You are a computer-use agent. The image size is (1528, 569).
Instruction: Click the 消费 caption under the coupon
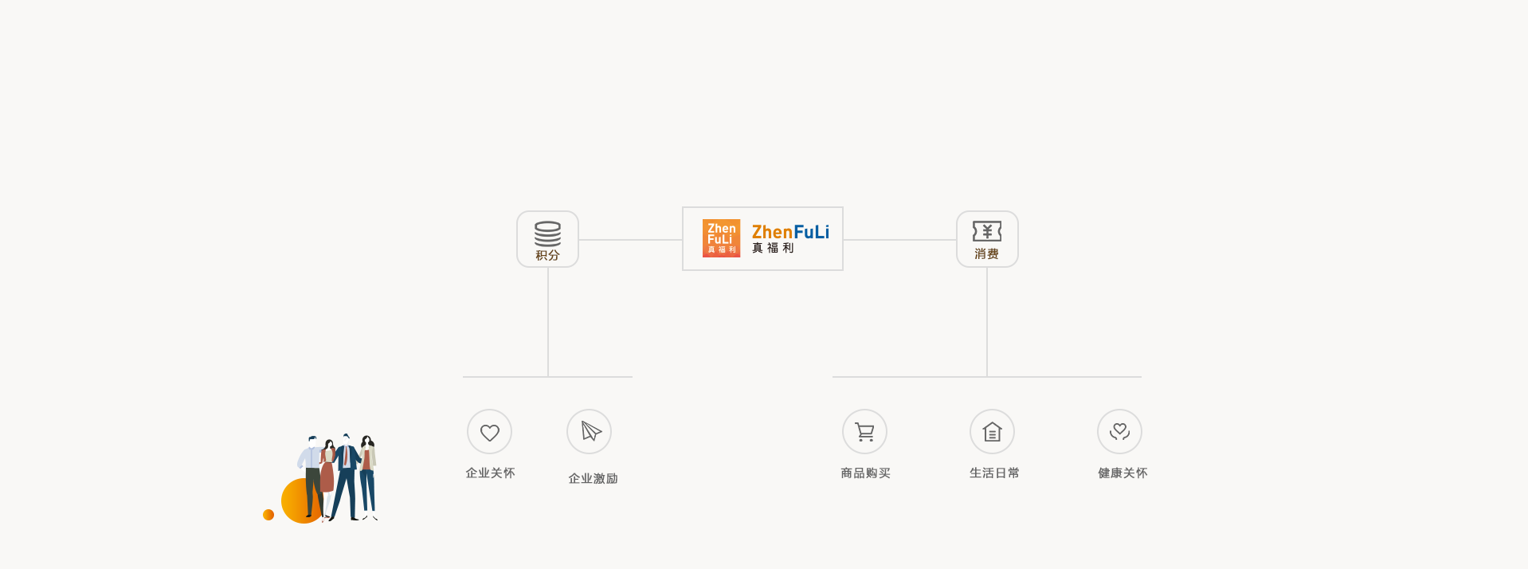[986, 253]
